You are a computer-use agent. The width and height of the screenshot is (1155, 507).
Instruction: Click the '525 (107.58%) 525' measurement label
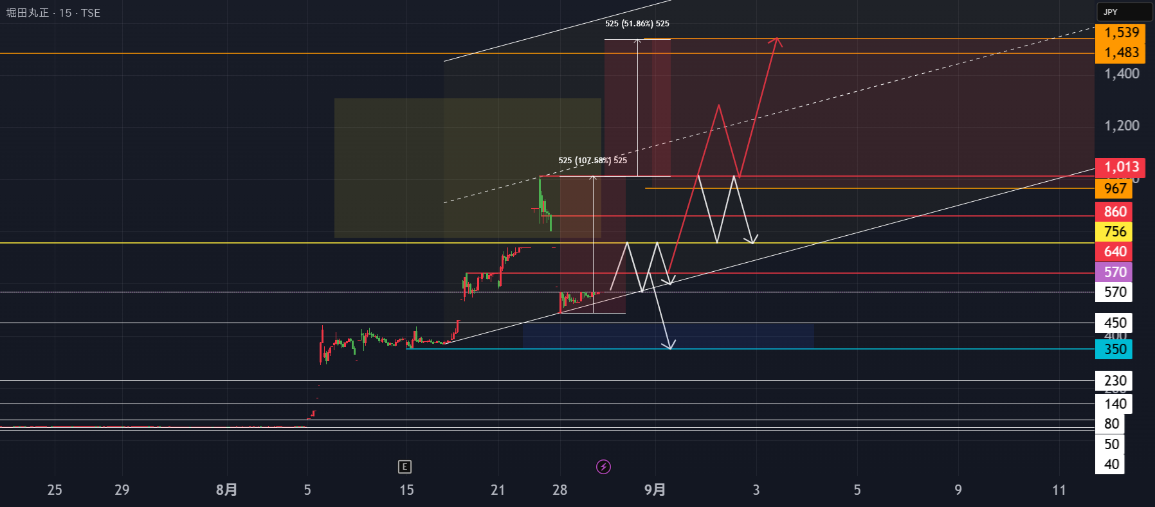pos(593,161)
